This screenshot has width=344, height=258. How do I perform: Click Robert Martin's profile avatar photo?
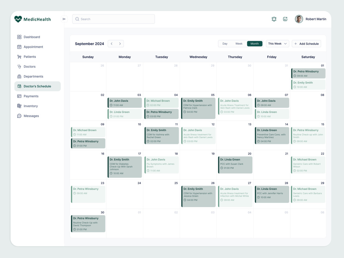point(299,19)
